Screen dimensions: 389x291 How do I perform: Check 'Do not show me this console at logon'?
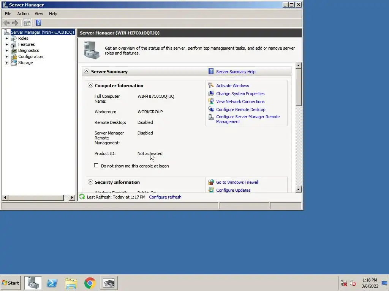pyautogui.click(x=96, y=165)
